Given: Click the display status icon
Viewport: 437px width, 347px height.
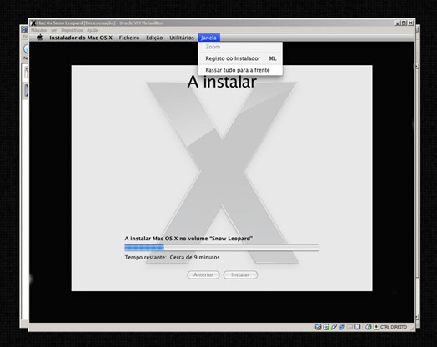Looking at the screenshot, I should pyautogui.click(x=357, y=327).
